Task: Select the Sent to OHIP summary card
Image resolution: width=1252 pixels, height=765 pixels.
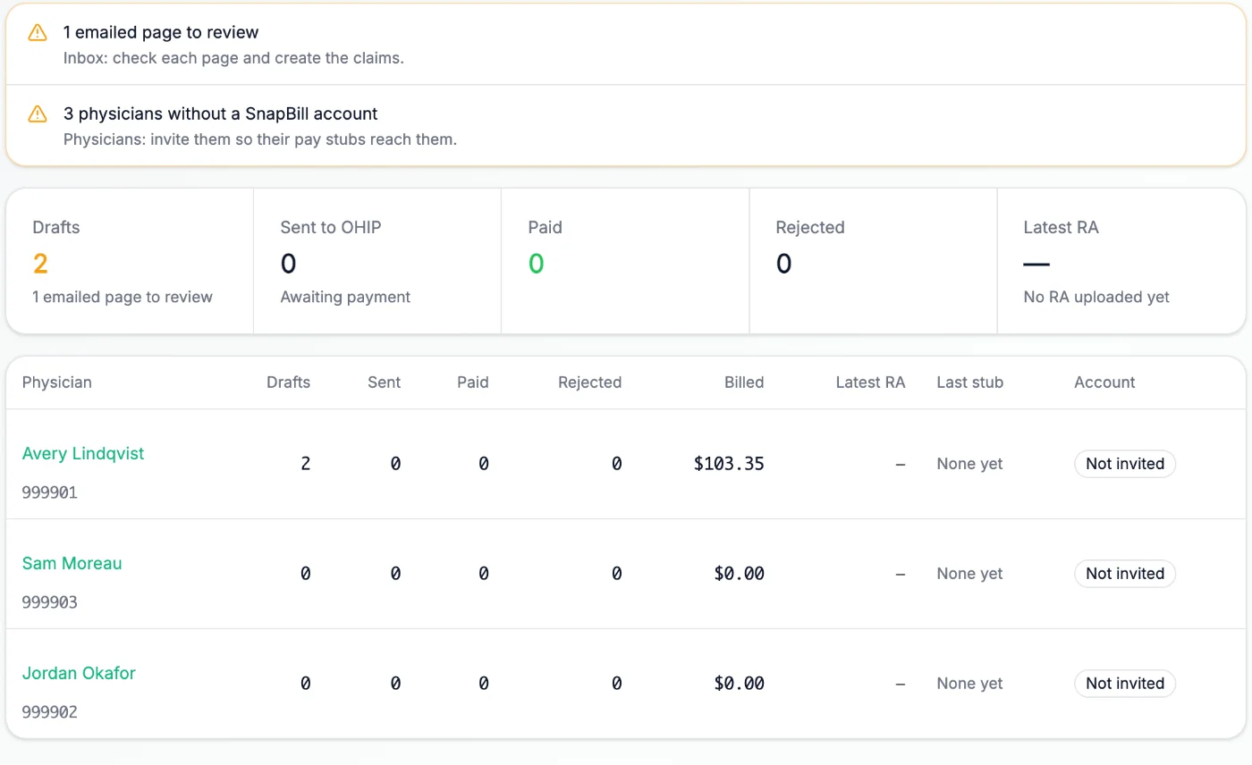Action: 377,261
